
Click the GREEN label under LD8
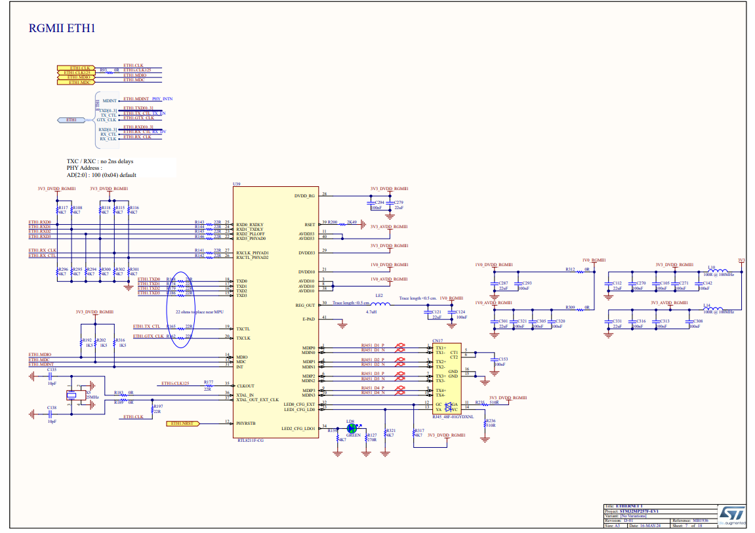point(354,435)
